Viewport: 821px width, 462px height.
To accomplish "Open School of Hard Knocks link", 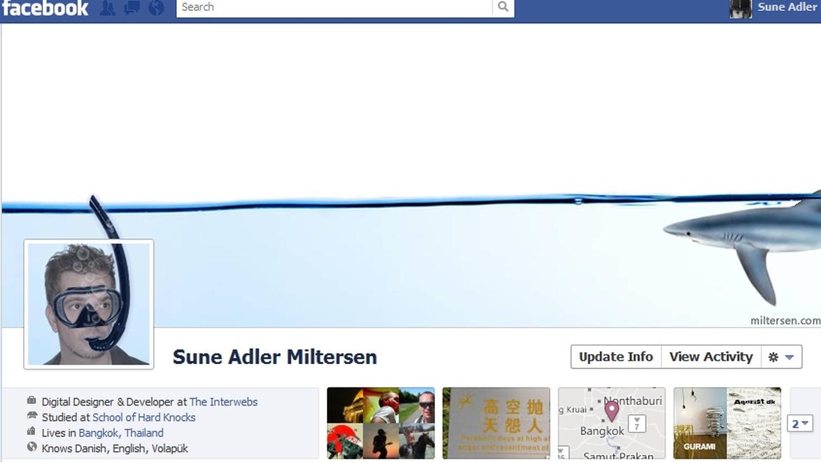I will [x=144, y=417].
